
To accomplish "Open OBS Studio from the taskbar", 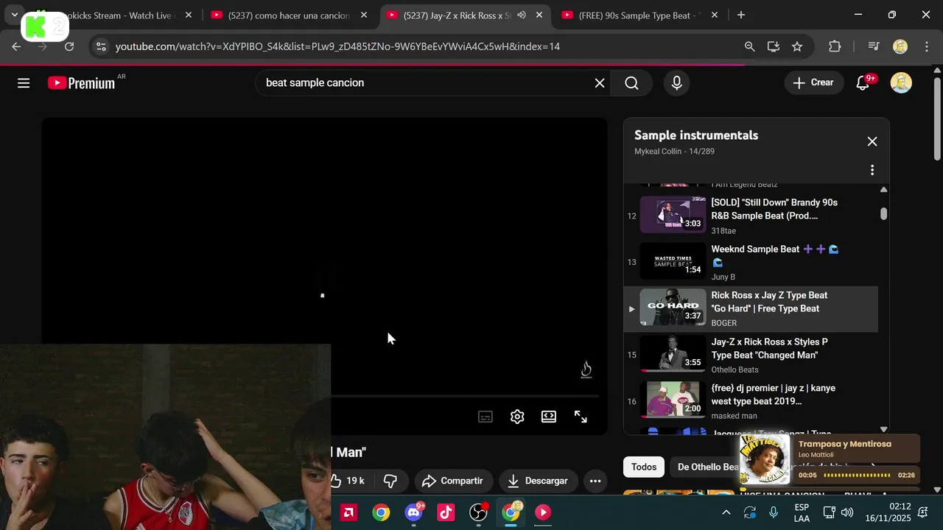I will [479, 512].
